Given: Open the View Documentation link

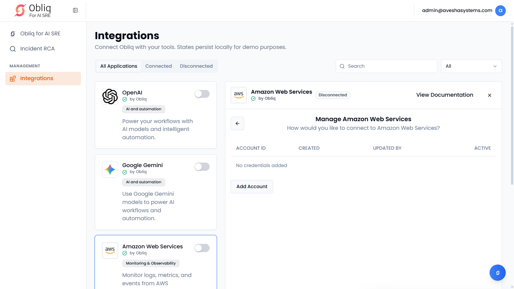Looking at the screenshot, I should (x=444, y=95).
